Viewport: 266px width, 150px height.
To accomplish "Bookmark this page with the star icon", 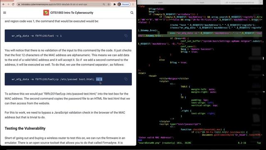I will coord(109,4).
